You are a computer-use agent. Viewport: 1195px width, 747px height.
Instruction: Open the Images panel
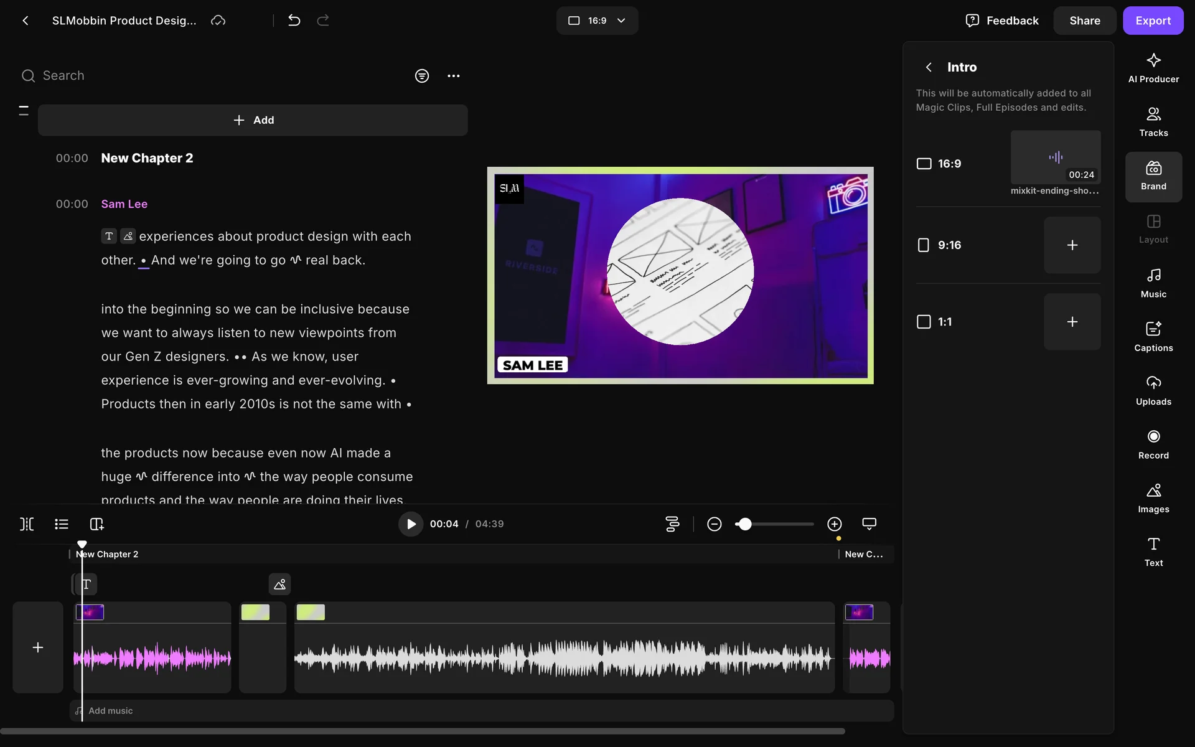(1153, 498)
